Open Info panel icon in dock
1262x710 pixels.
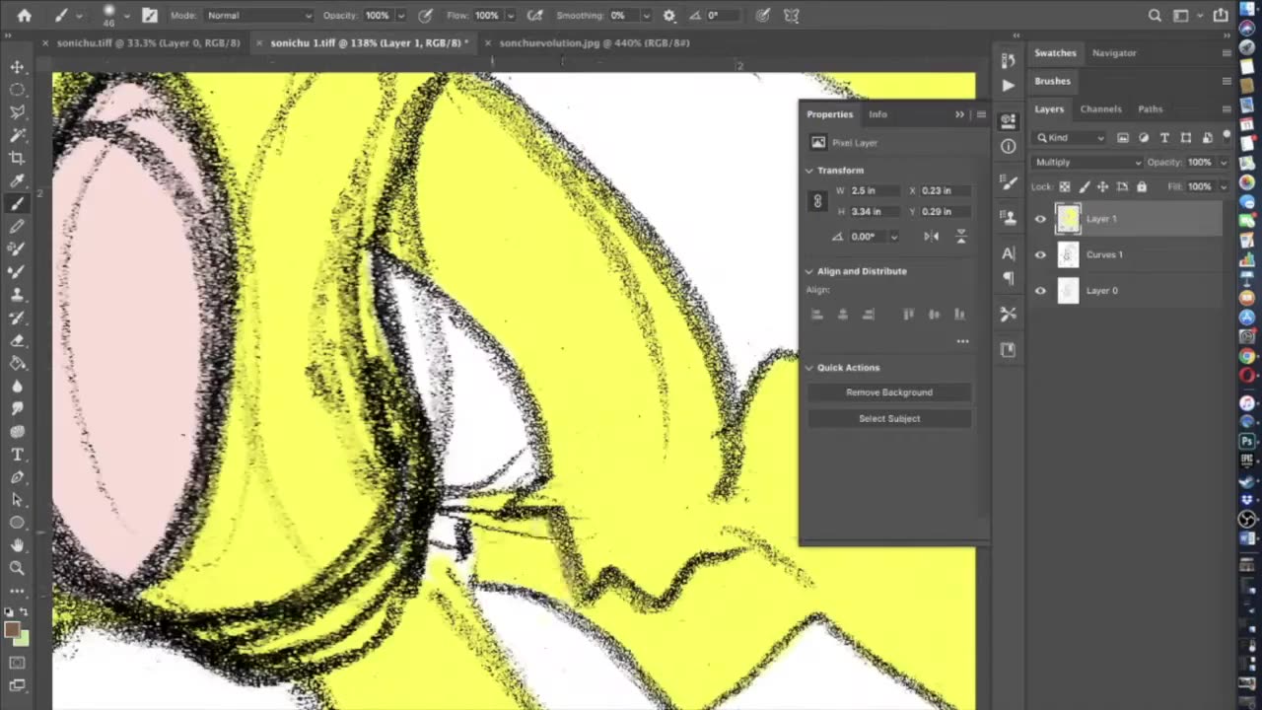pos(1008,146)
